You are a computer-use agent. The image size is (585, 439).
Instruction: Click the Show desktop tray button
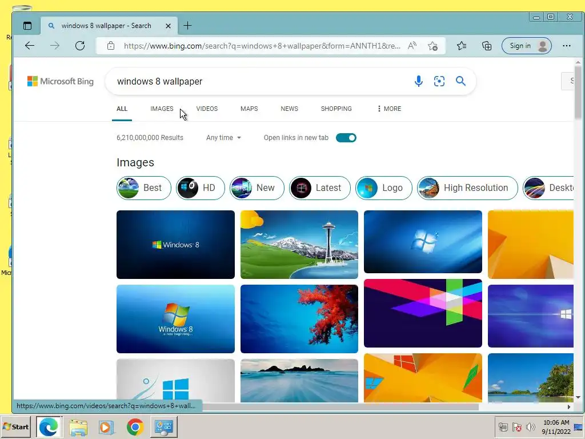click(x=579, y=427)
